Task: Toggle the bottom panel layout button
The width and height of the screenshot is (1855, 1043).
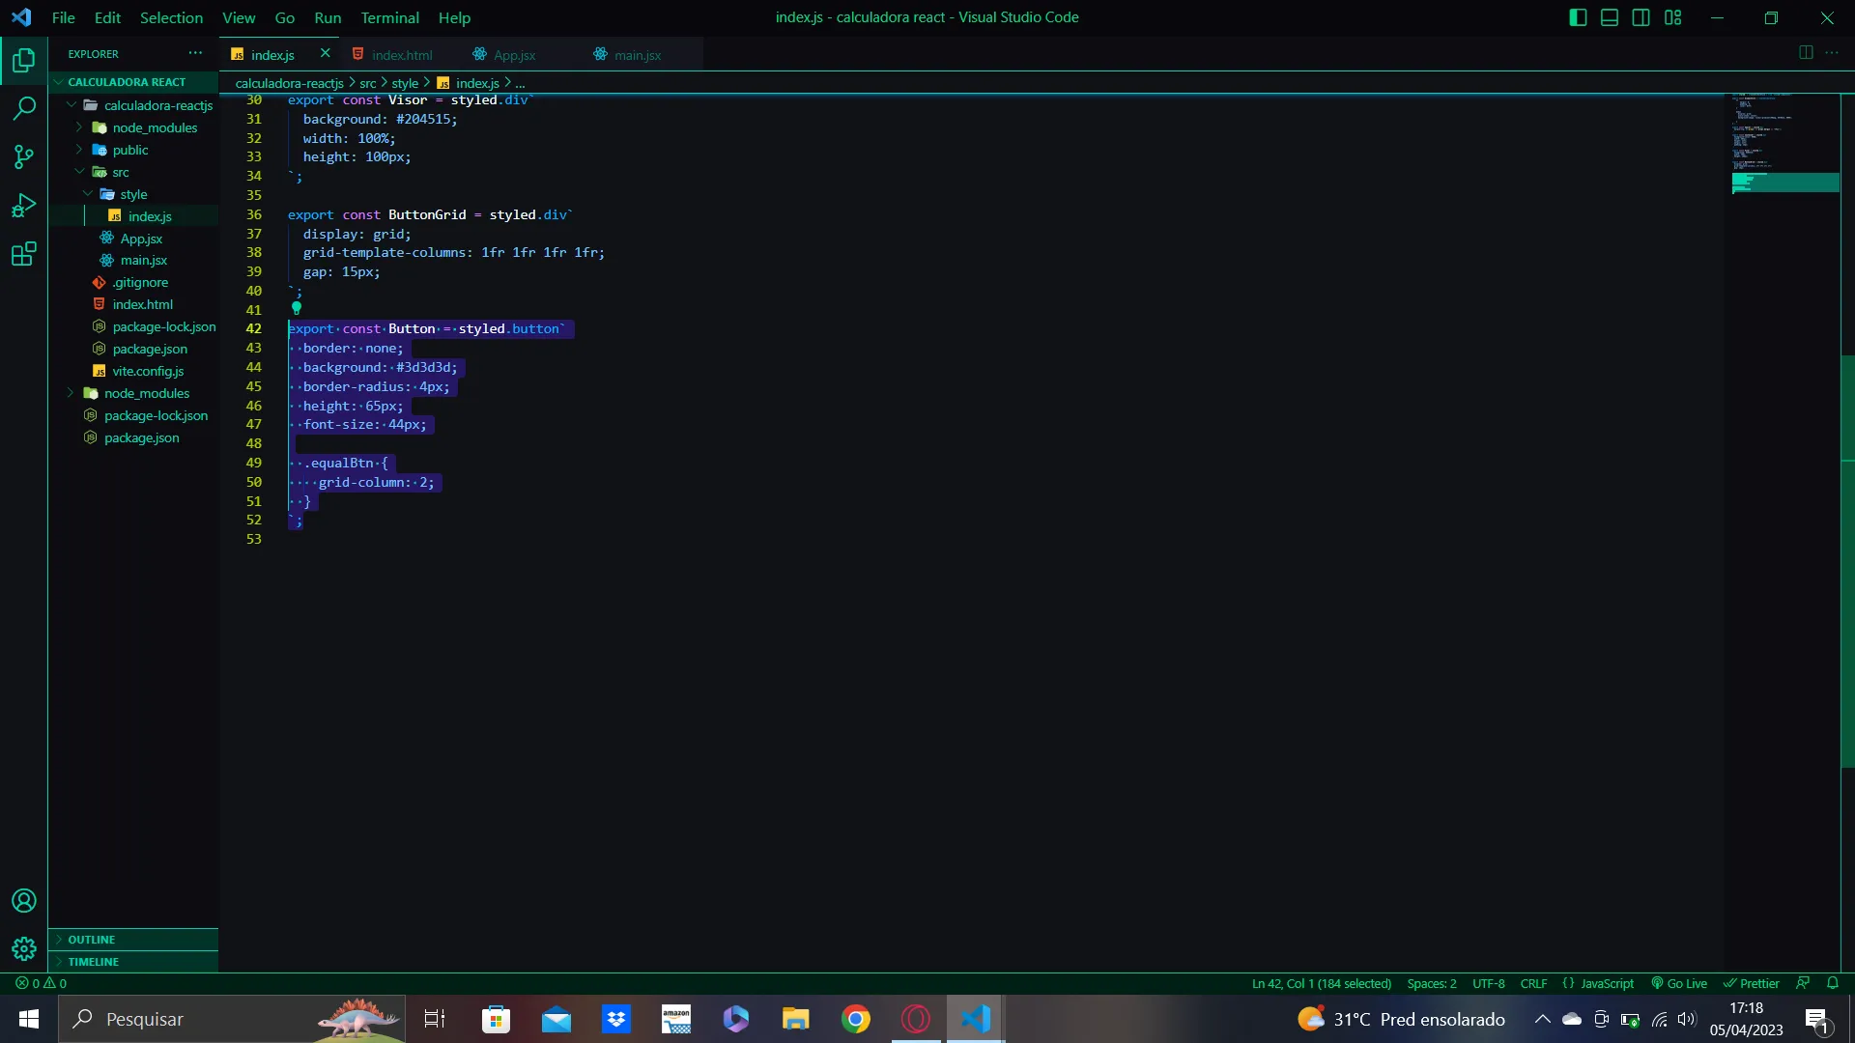Action: click(1610, 17)
